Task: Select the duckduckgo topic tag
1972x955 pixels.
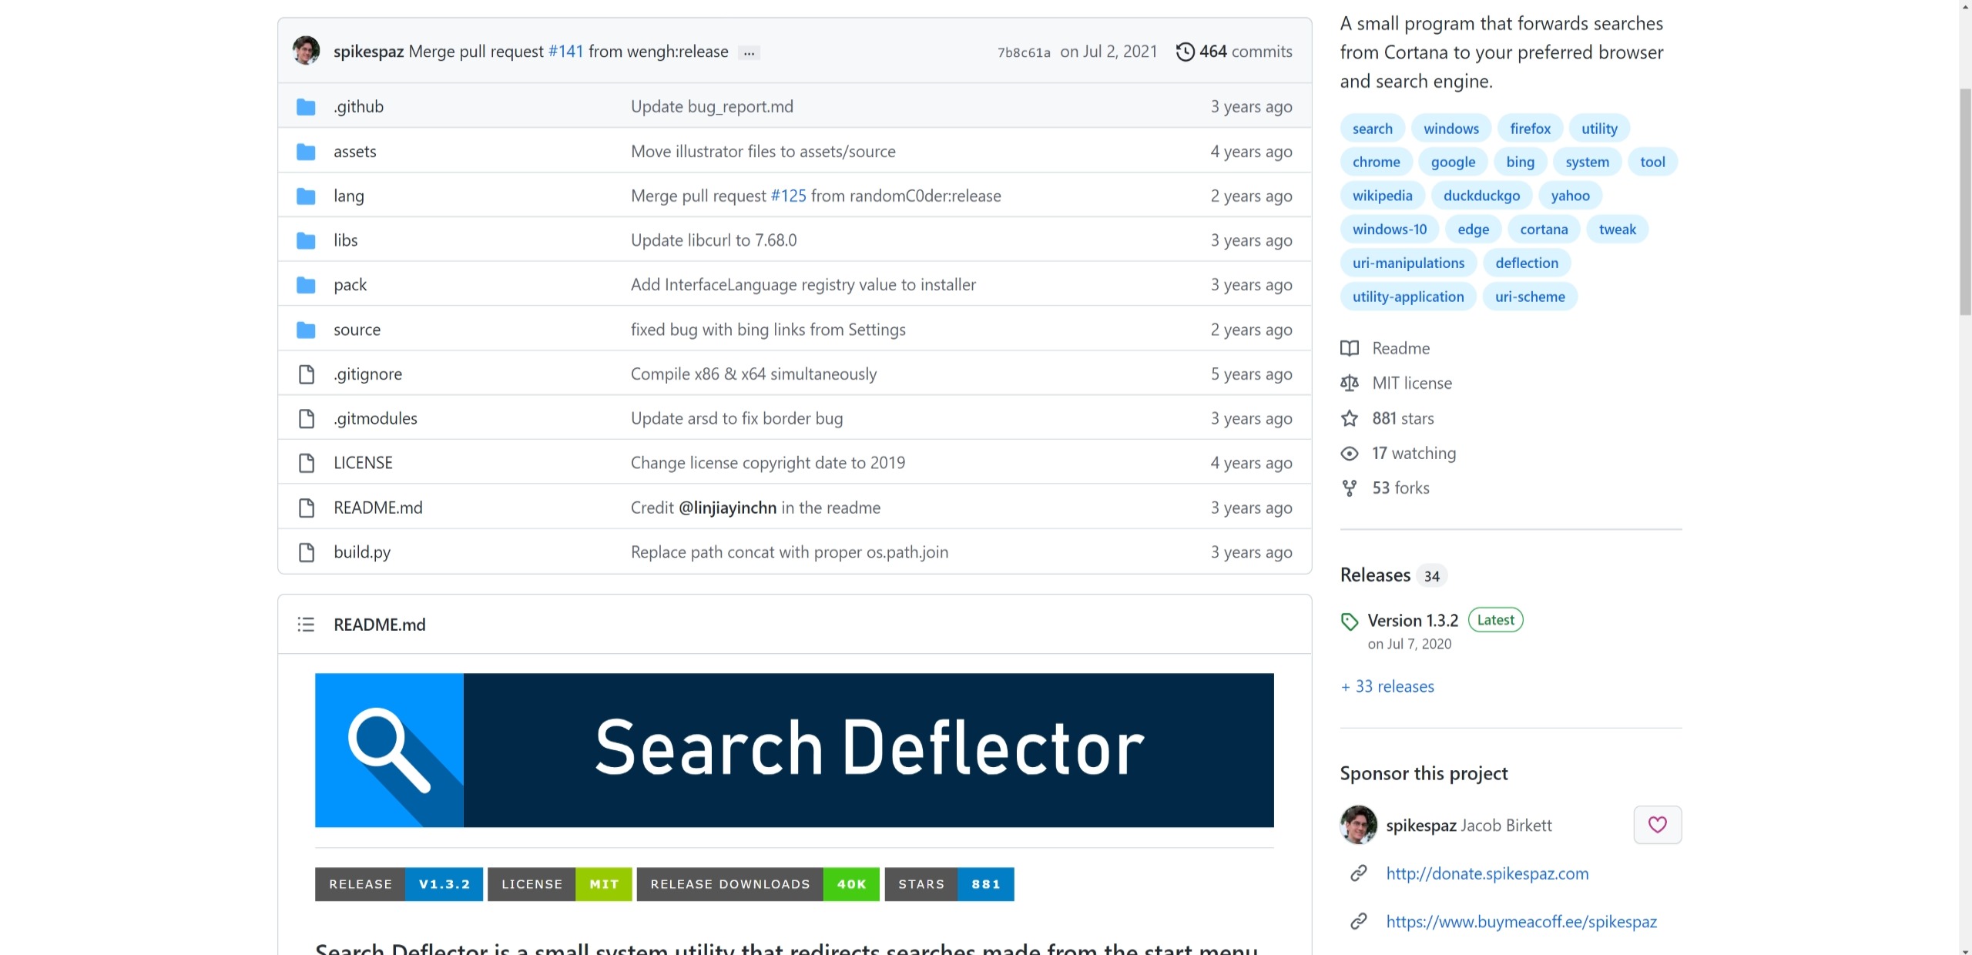Action: [1481, 196]
